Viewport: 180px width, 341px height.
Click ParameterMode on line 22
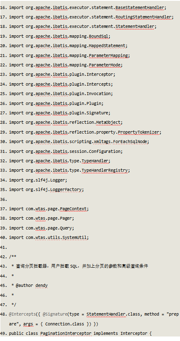pyautogui.click(x=104, y=65)
